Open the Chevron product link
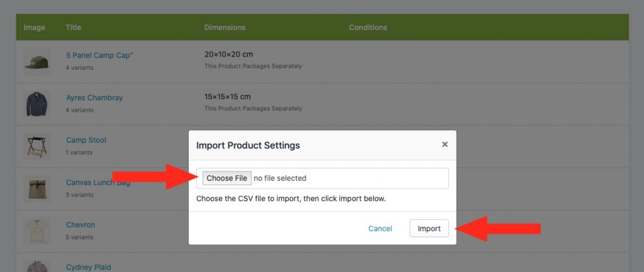The image size is (644, 272). click(80, 225)
